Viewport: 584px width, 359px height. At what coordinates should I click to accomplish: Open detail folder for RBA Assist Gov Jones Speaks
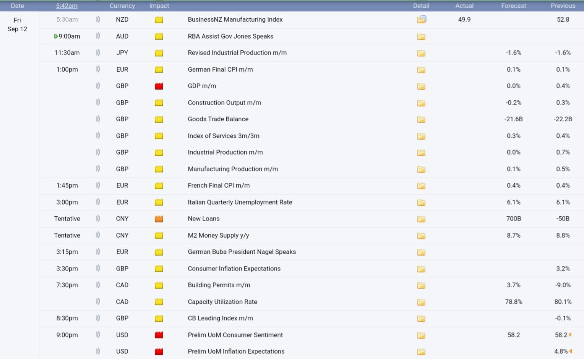(x=421, y=37)
